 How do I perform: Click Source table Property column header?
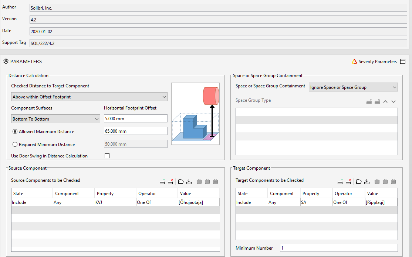[115, 193]
